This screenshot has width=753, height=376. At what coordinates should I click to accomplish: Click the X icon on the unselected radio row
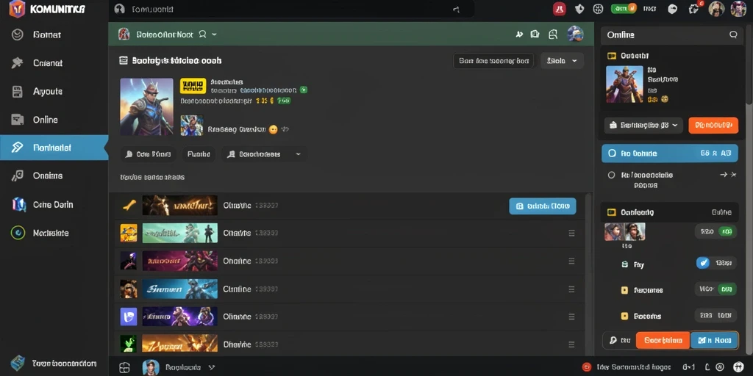(x=733, y=175)
